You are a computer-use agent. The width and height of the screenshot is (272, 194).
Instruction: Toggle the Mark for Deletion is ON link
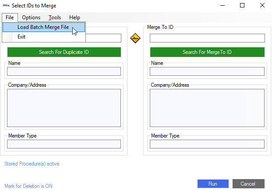pos(28,186)
